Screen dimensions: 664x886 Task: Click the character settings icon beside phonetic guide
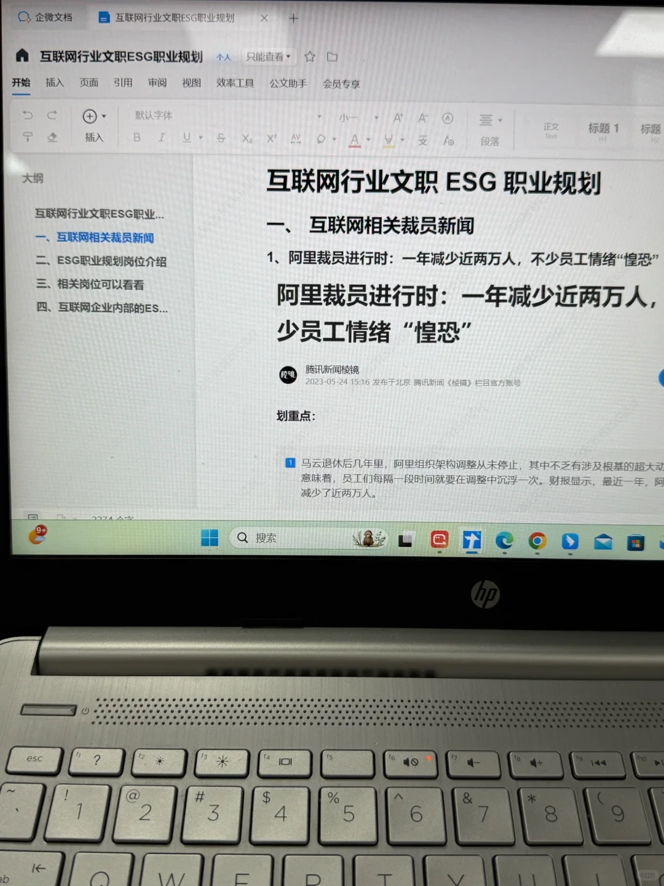point(449,142)
